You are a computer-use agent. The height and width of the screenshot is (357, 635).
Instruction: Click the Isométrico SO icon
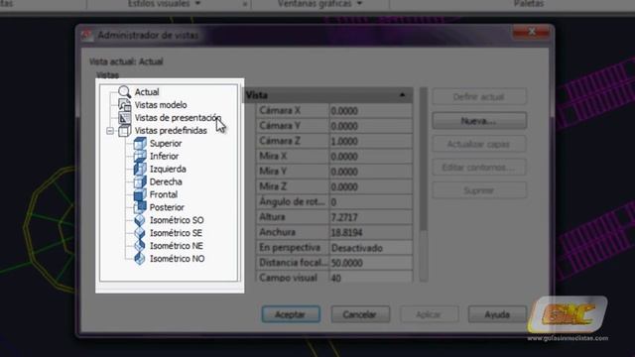click(x=140, y=220)
